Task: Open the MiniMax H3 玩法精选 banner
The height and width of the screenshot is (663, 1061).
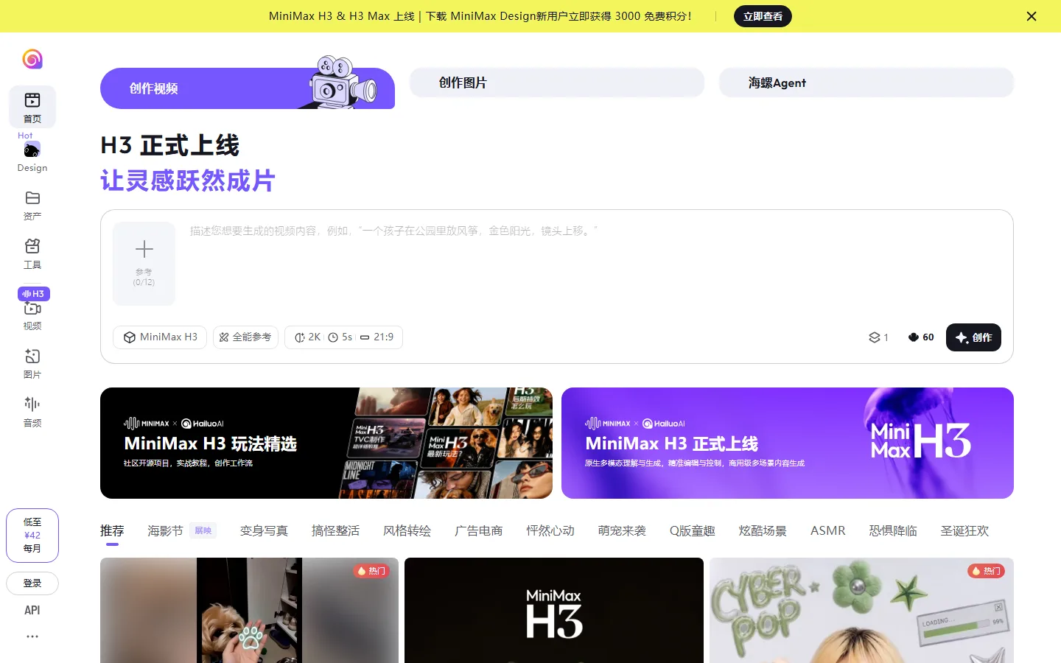Action: 326,443
